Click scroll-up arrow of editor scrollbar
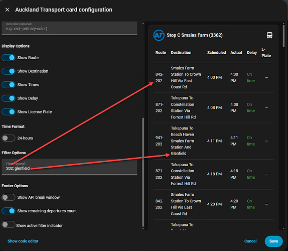 click(143, 24)
